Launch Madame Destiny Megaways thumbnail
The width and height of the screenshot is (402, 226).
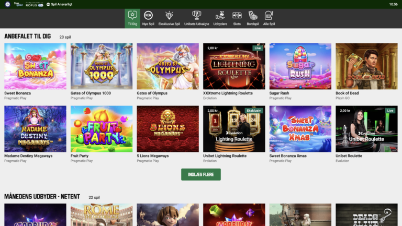click(36, 129)
